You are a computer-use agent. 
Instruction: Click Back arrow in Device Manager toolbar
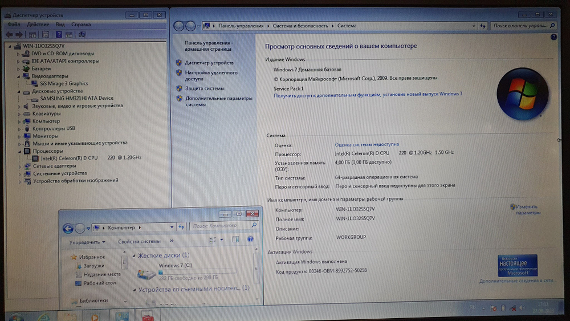[9, 35]
